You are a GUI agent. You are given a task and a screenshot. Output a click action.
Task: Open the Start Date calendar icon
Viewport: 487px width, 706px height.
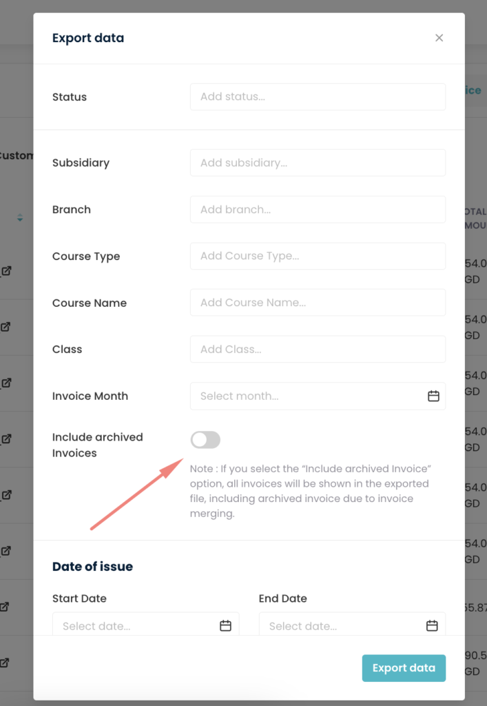[x=225, y=625]
